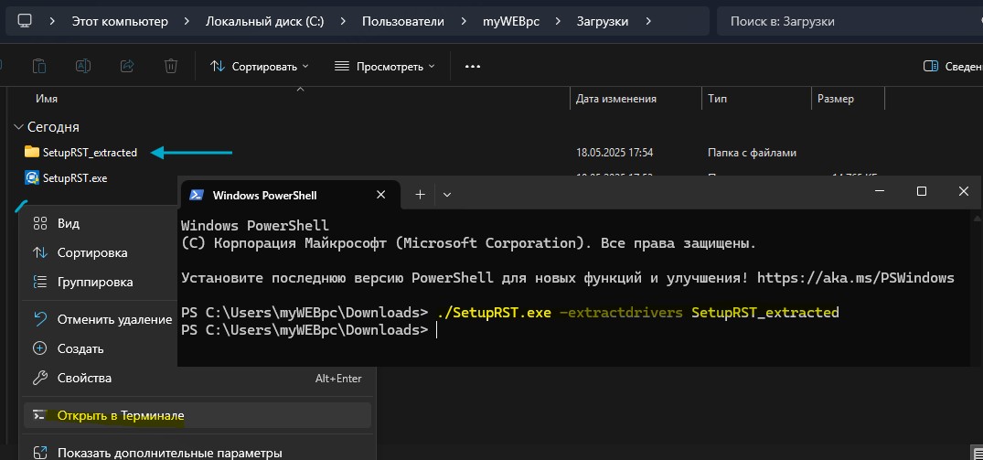Screen dimensions: 983x460
Task: Click the PowerShell prompt input line
Action: [x=435, y=329]
